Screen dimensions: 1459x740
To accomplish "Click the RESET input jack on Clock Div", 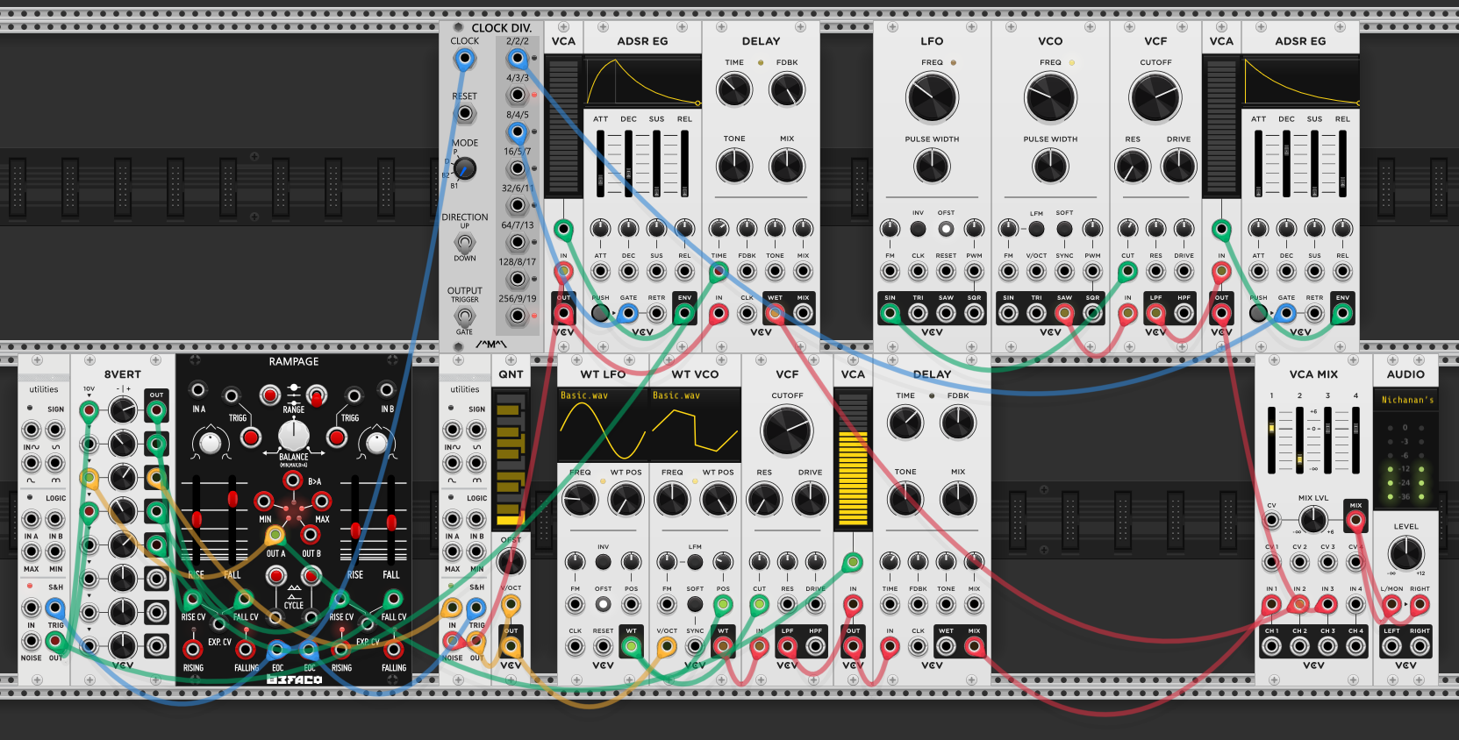I will tap(465, 113).
